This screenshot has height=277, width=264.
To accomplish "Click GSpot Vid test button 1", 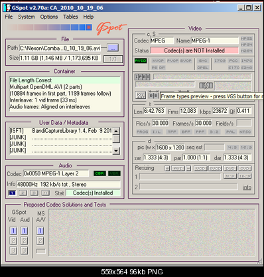I will (13, 231).
